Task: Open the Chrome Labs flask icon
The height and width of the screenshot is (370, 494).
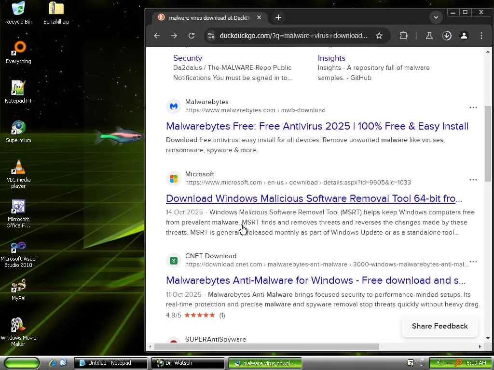Action: 429,36
